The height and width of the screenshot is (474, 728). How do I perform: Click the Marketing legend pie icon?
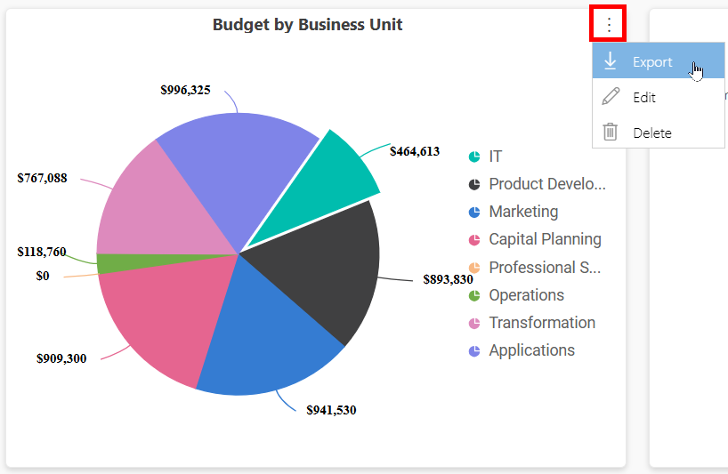[x=474, y=212]
